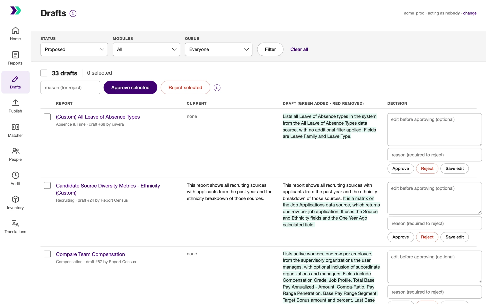Open the Matcher tool
The image size is (486, 304).
15,131
